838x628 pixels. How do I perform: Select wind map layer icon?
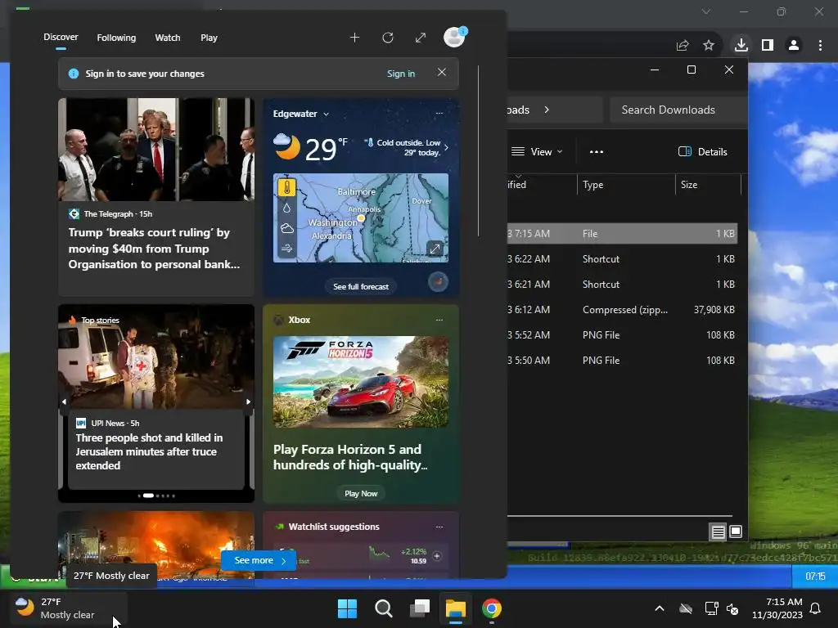pyautogui.click(x=287, y=249)
